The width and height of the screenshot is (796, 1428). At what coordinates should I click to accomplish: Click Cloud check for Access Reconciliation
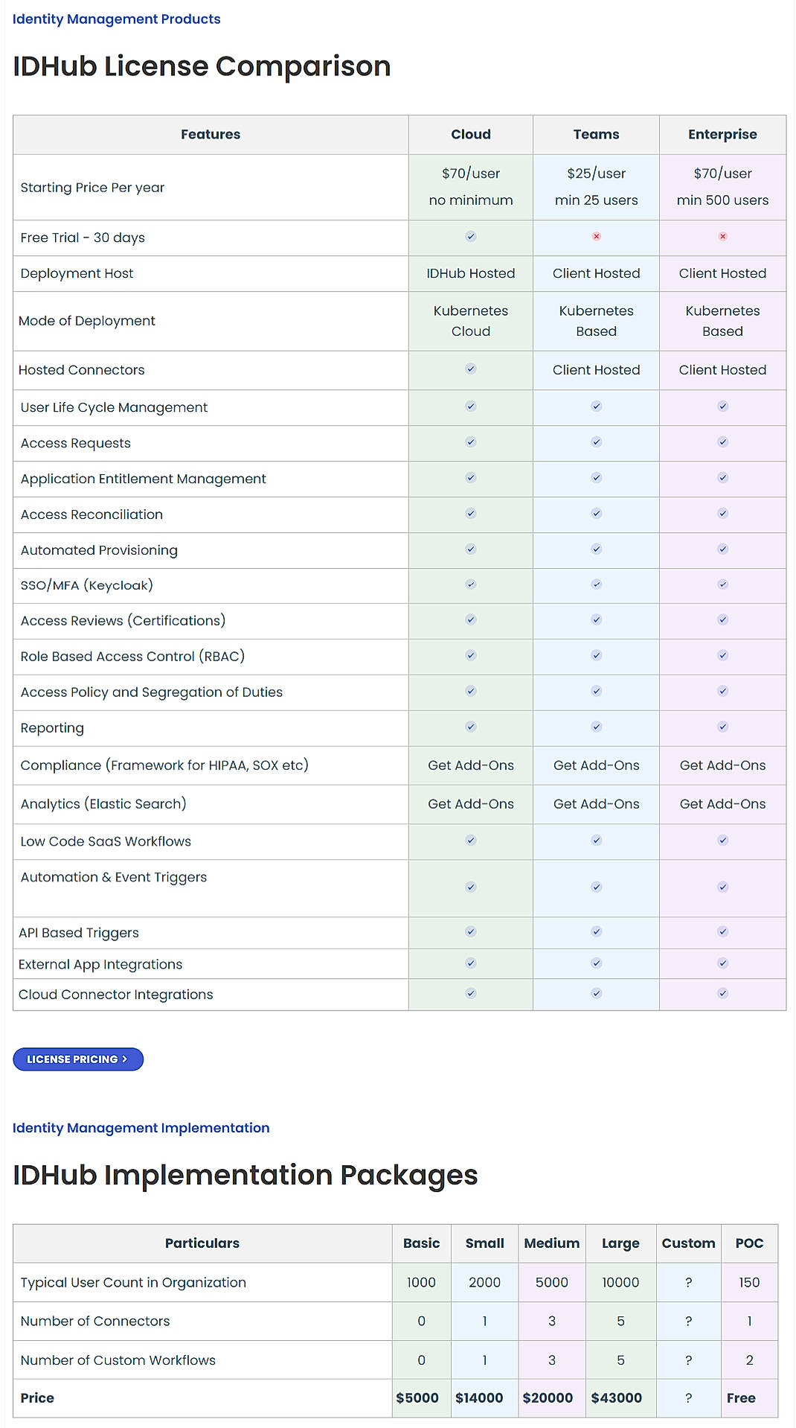click(x=471, y=514)
